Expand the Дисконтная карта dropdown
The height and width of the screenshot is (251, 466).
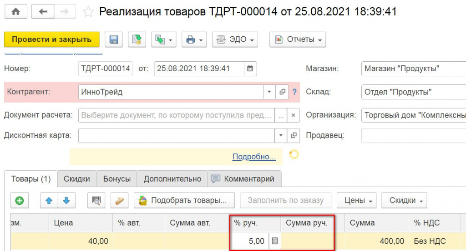[281, 135]
